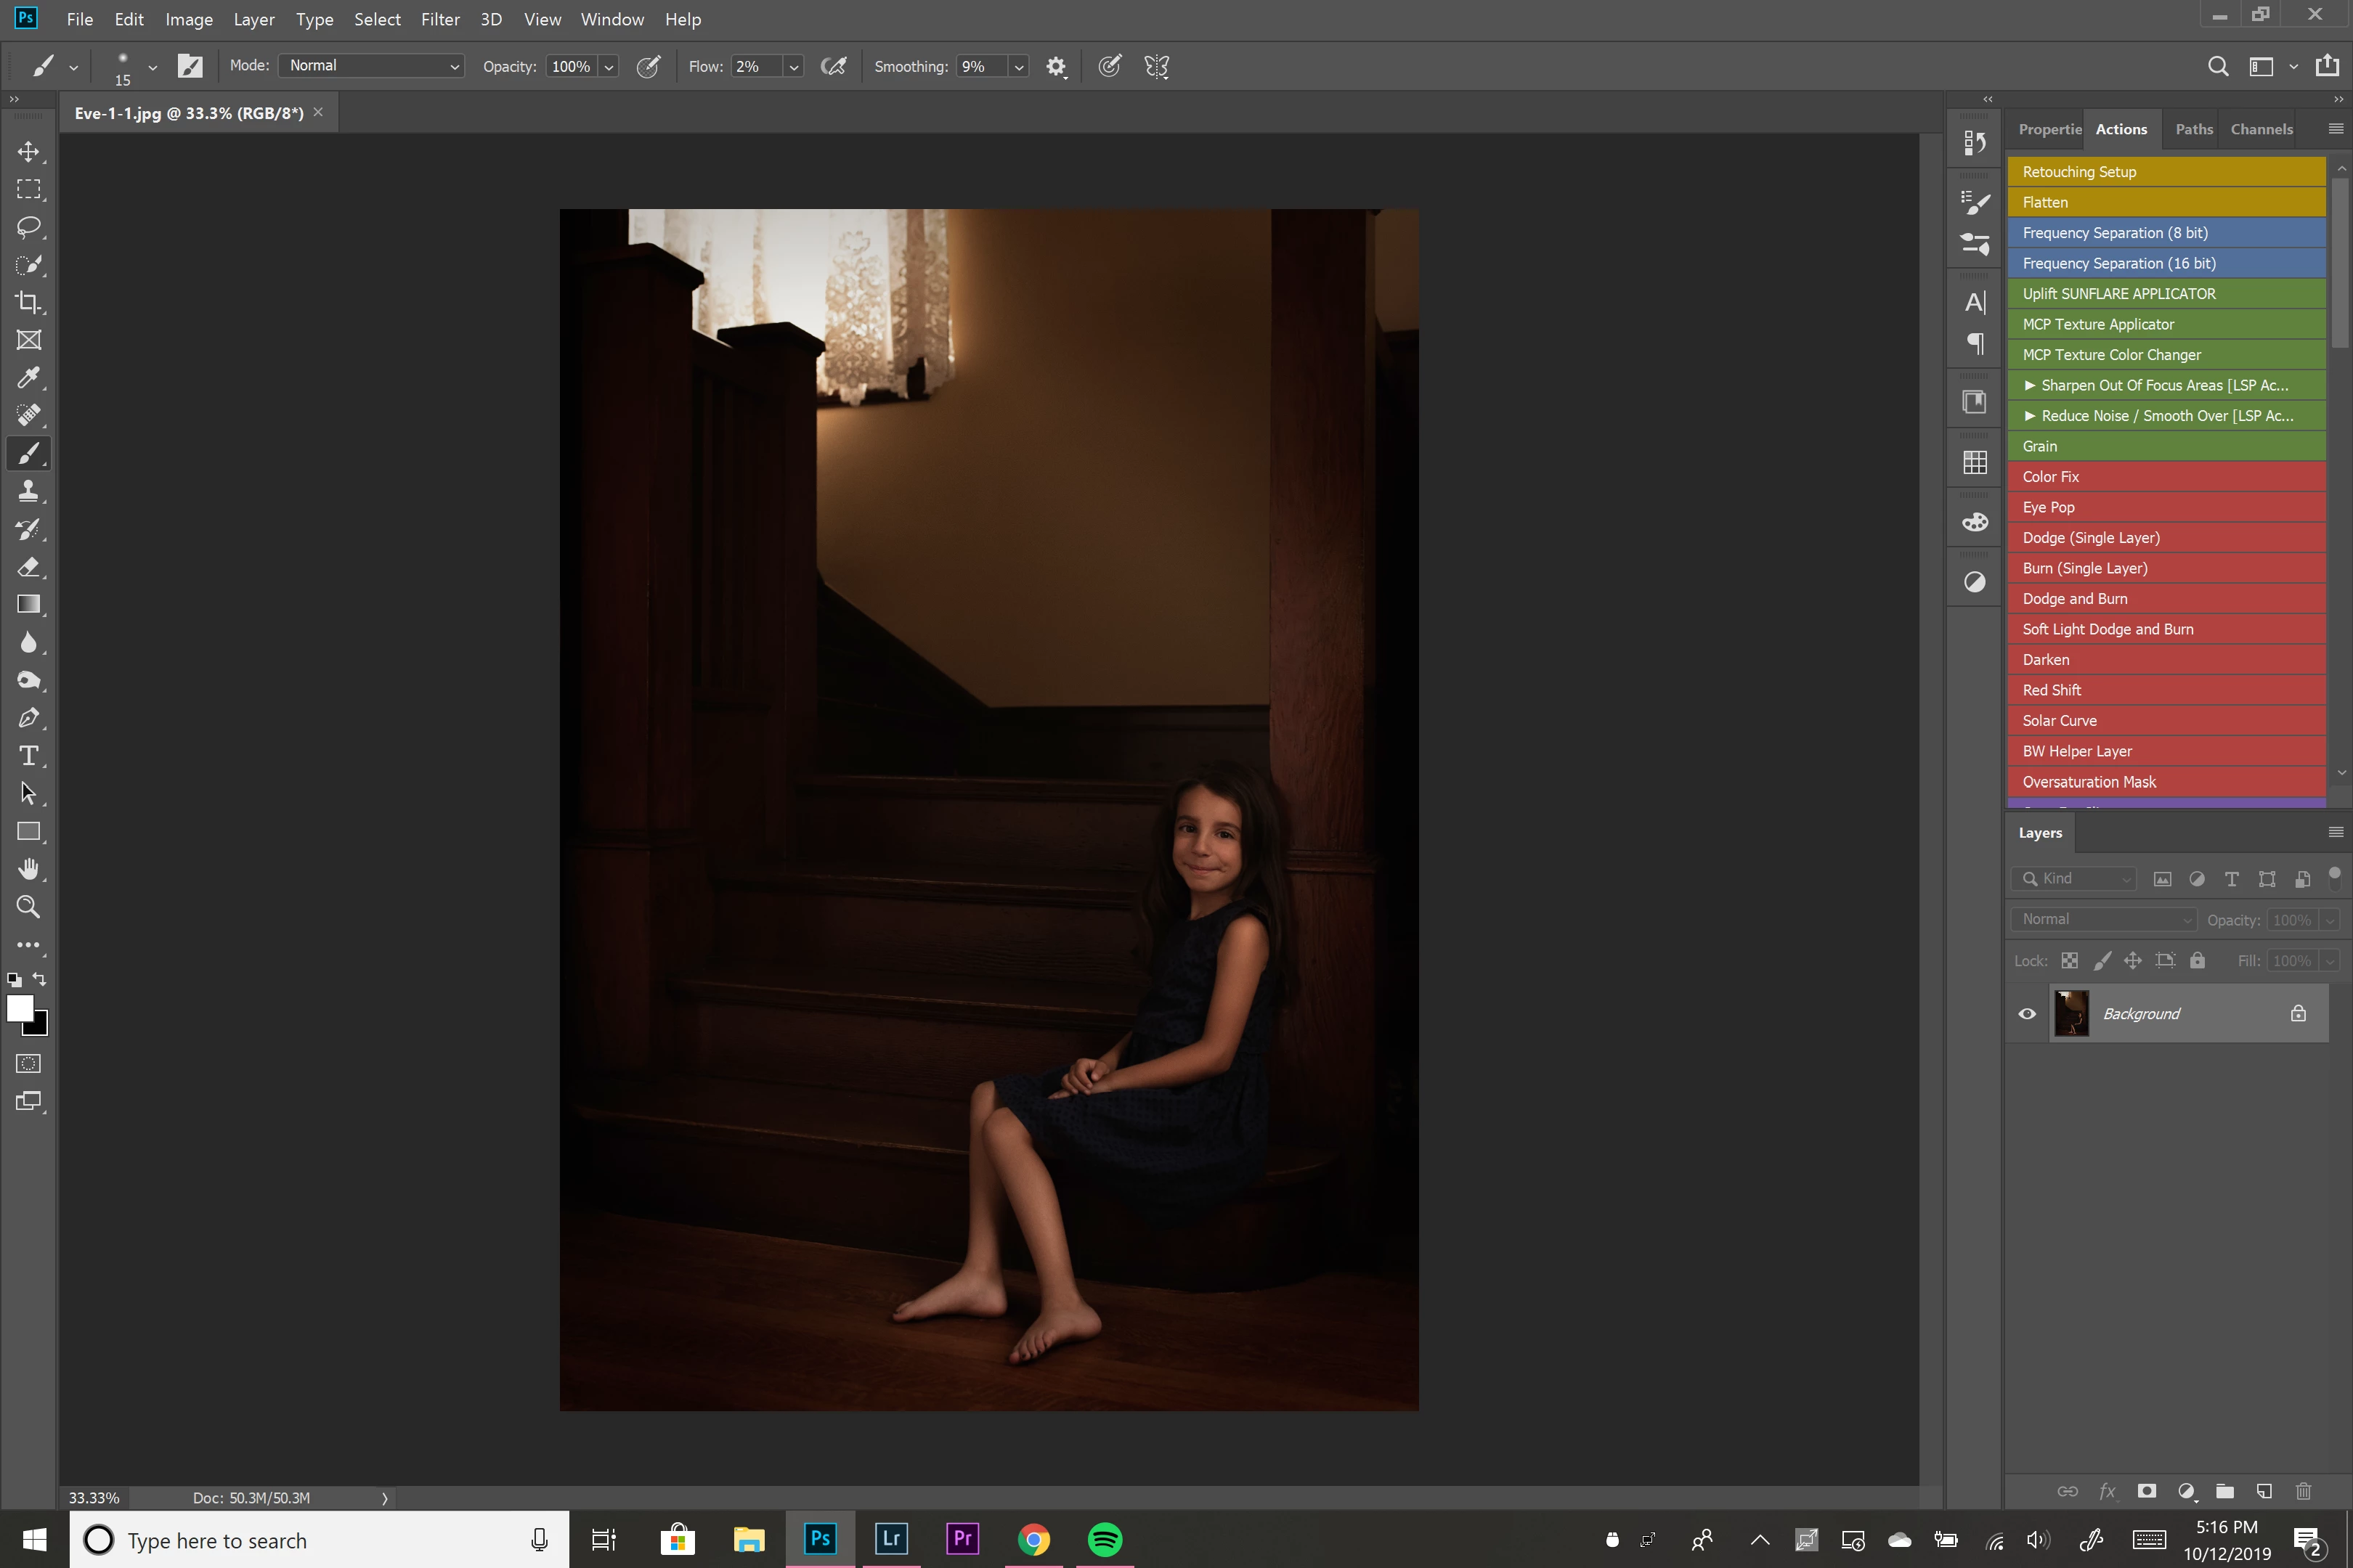This screenshot has width=2353, height=1568.
Task: Select the Crop tool
Action: pyautogui.click(x=28, y=302)
